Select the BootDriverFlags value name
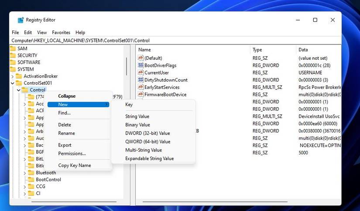Image resolution: width=360 pixels, height=211 pixels. pos(161,65)
